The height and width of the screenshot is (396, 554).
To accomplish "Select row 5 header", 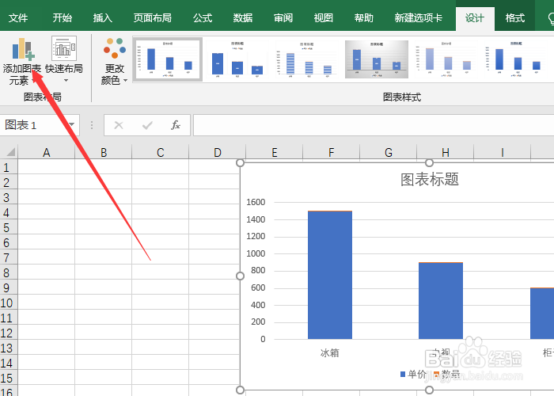I will 9,227.
